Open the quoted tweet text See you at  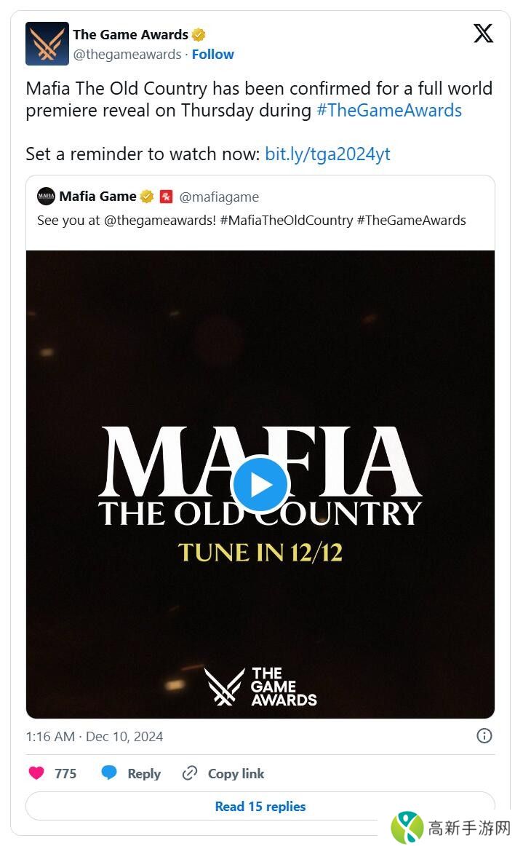click(251, 220)
